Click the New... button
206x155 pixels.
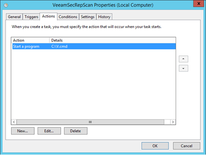23,131
